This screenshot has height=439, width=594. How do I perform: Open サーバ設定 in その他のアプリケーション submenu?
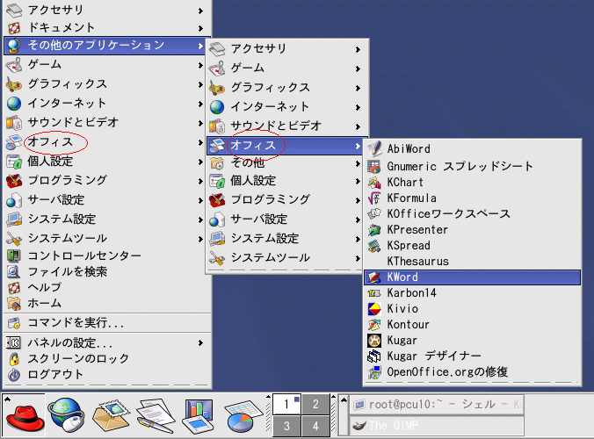click(286, 219)
